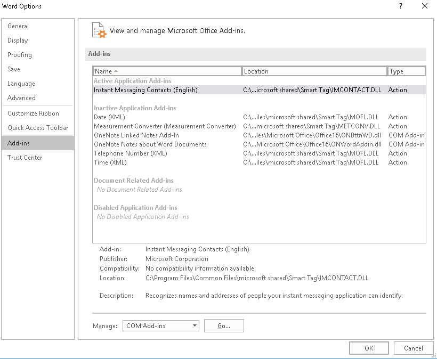Open the Advanced options

38,98
